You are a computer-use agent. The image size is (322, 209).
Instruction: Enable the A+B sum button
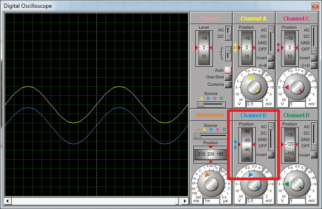pos(271,65)
